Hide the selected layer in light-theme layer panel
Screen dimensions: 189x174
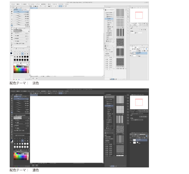(130, 53)
